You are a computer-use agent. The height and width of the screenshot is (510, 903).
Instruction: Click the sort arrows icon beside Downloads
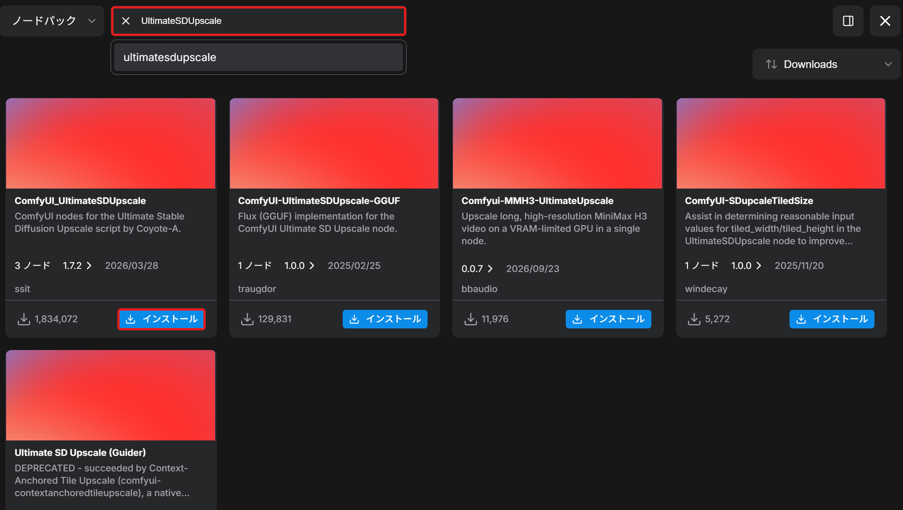pyautogui.click(x=772, y=64)
